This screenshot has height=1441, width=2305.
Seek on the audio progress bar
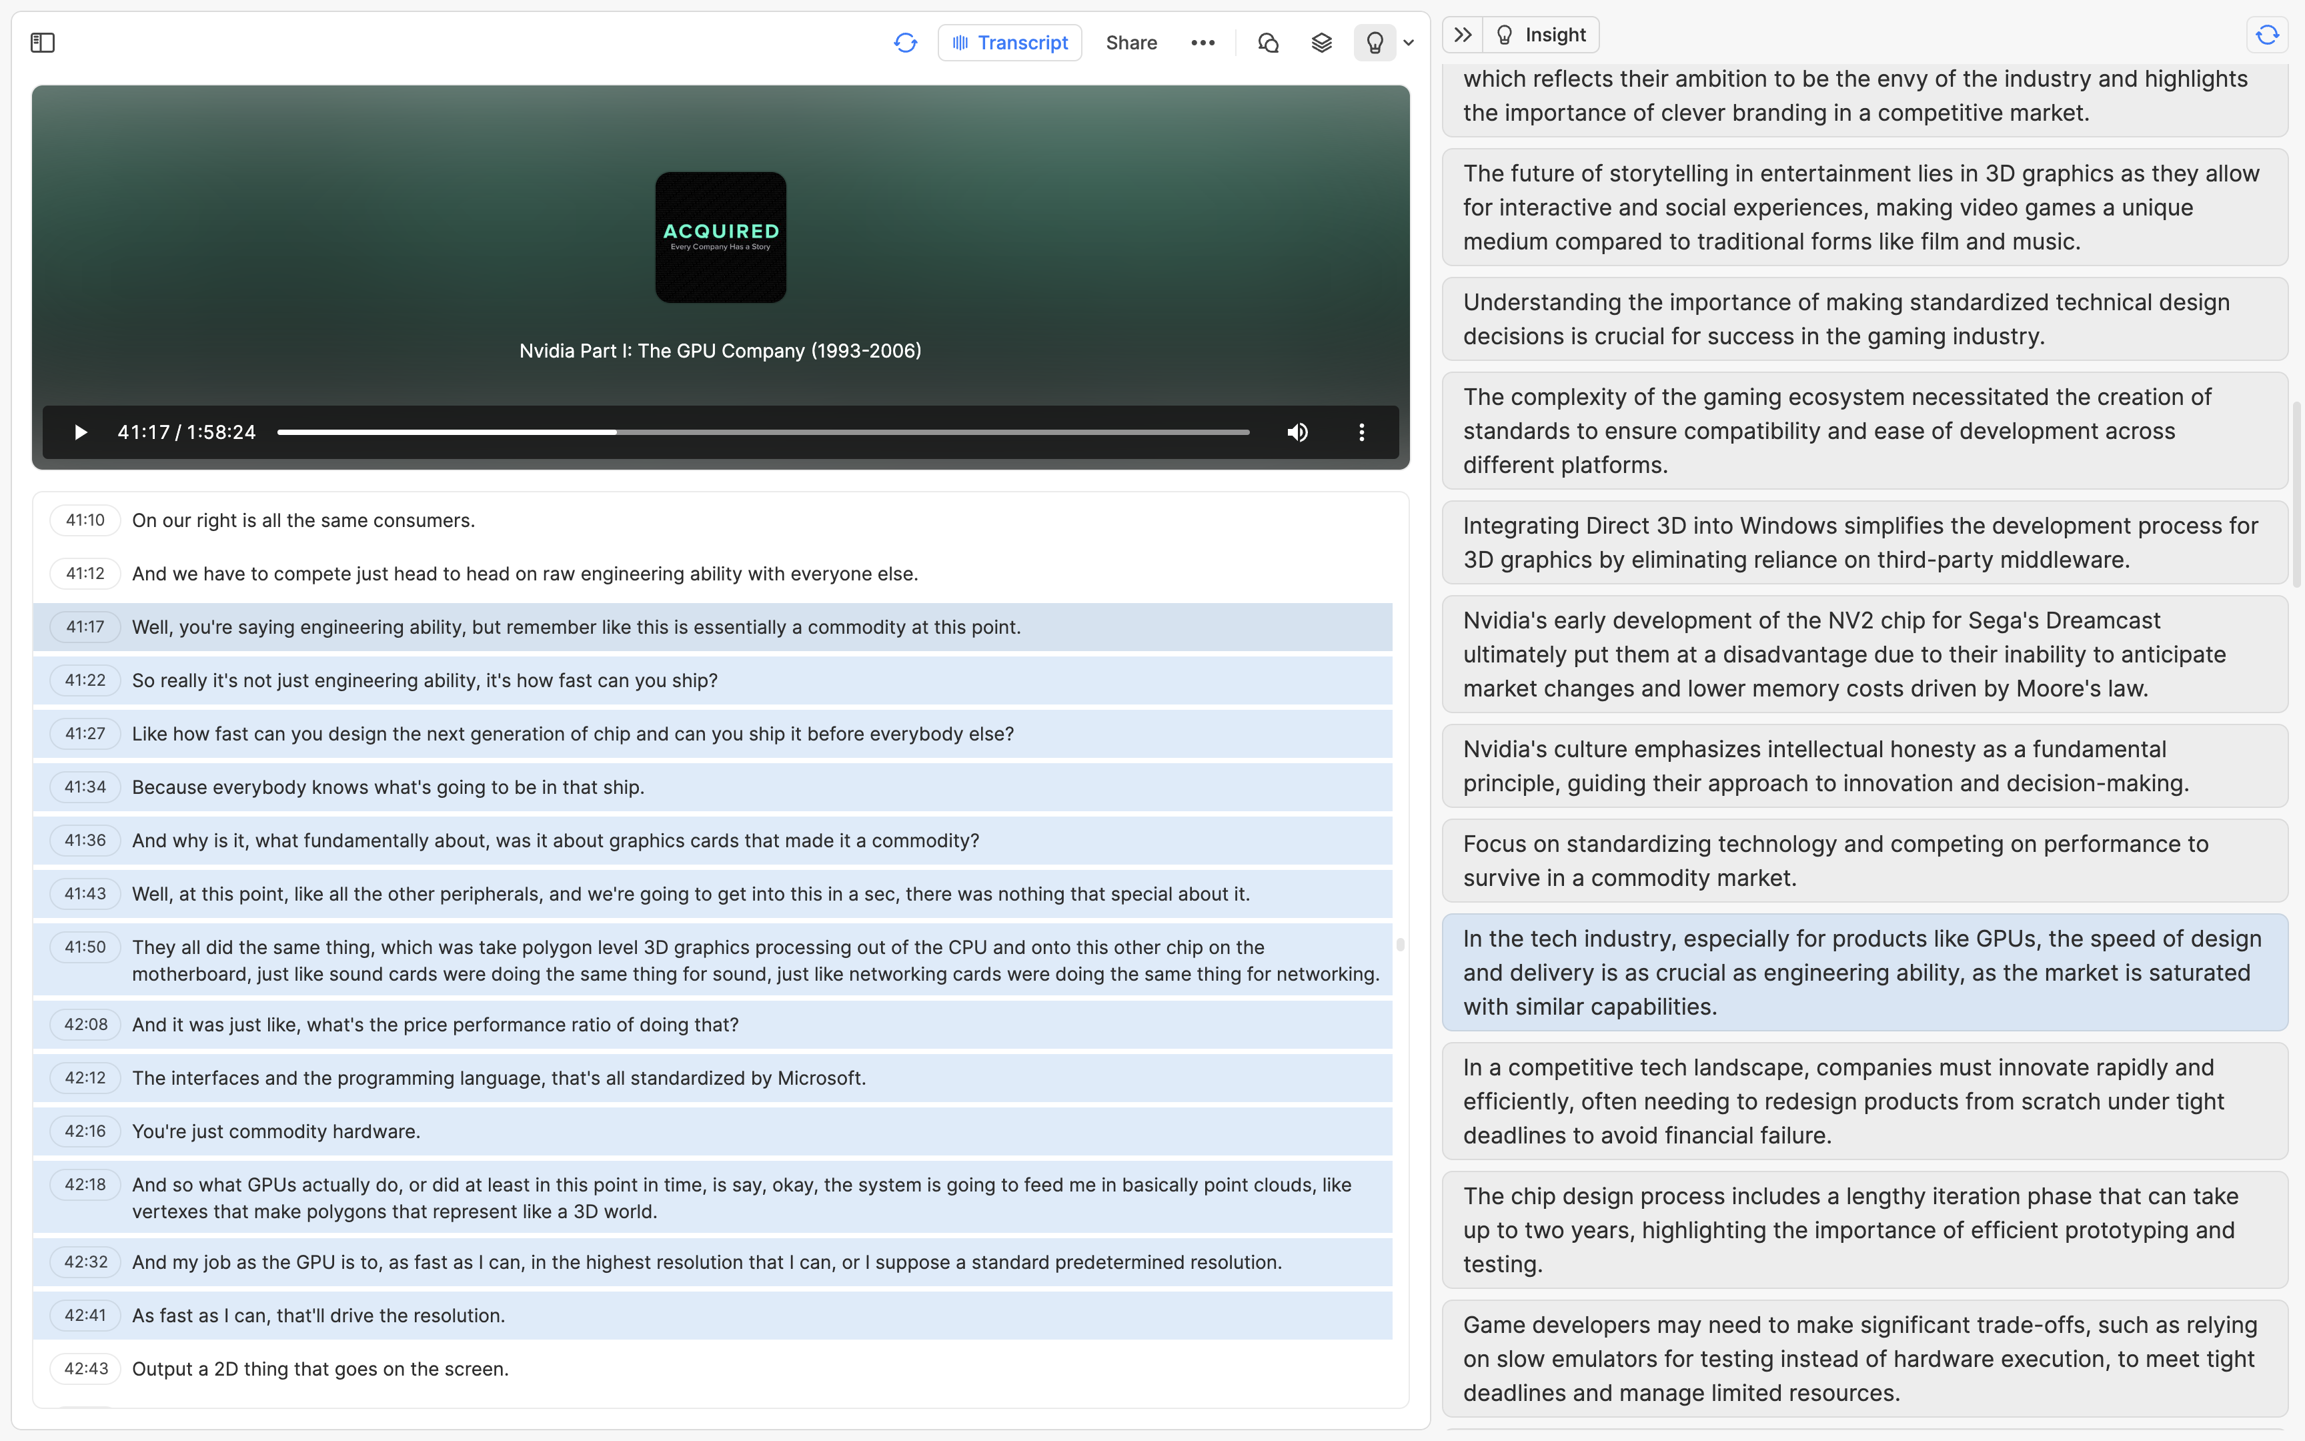[x=763, y=433]
